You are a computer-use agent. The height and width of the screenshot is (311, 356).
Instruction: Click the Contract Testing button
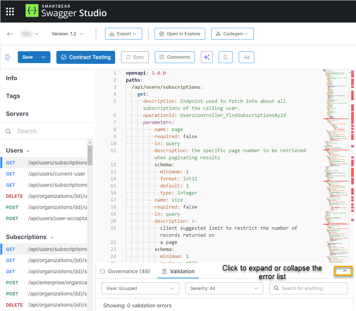pos(86,57)
